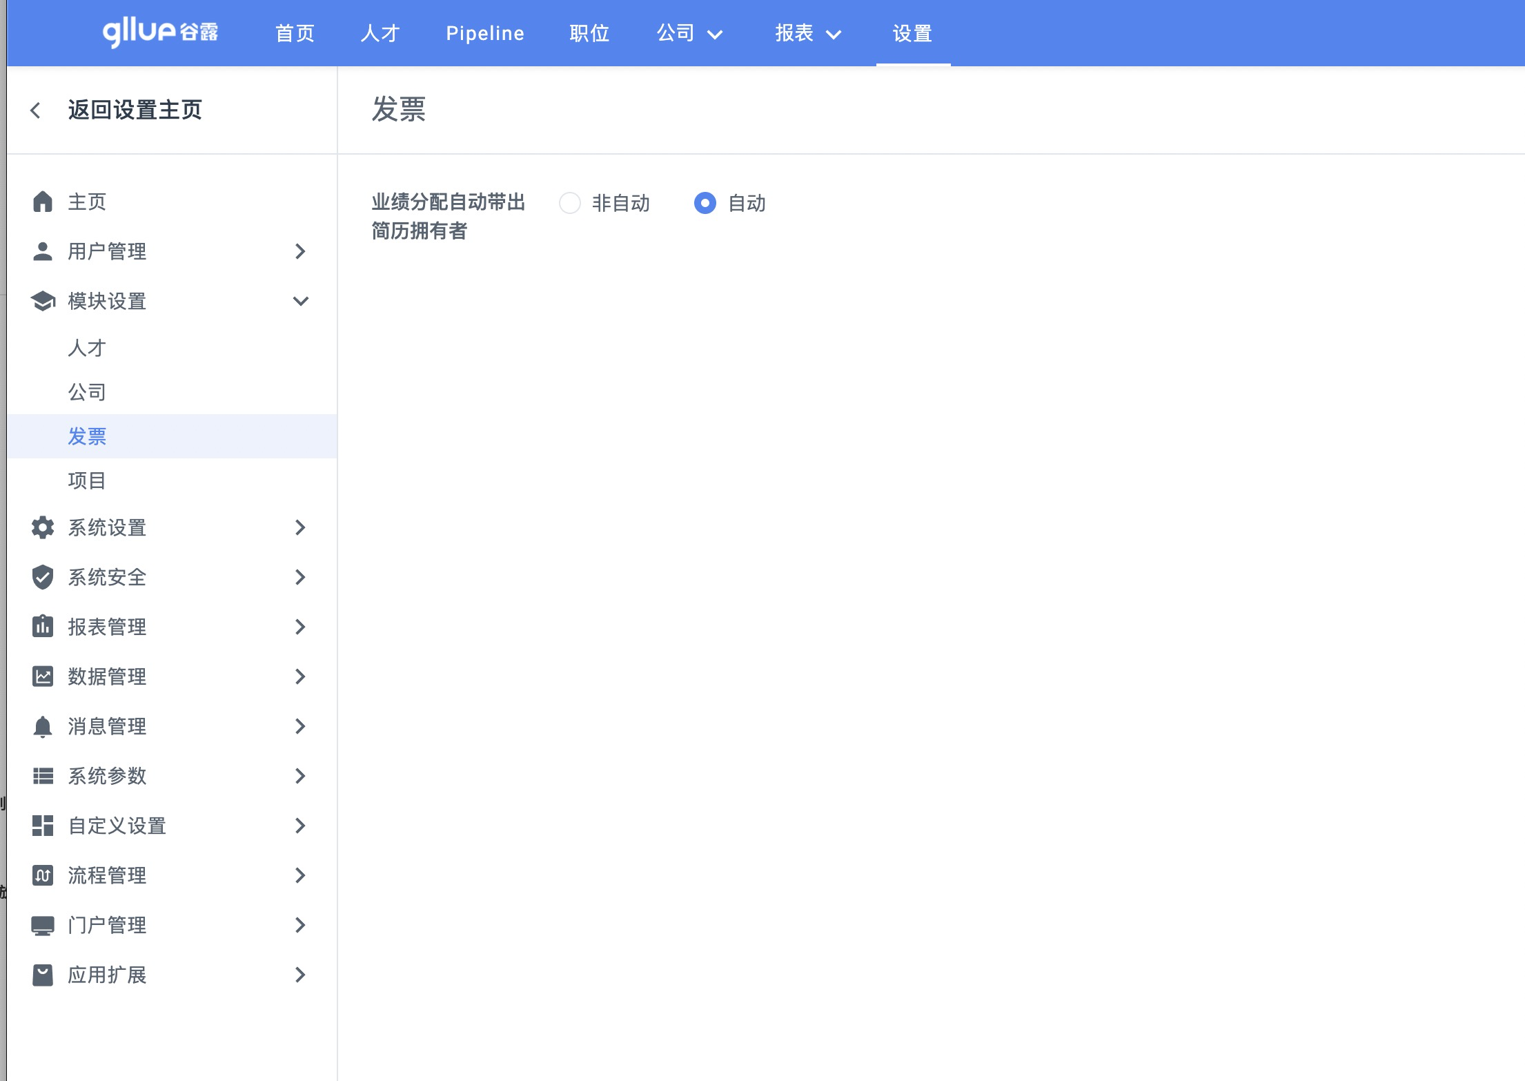Click the gllue 谷露 logo

(160, 32)
